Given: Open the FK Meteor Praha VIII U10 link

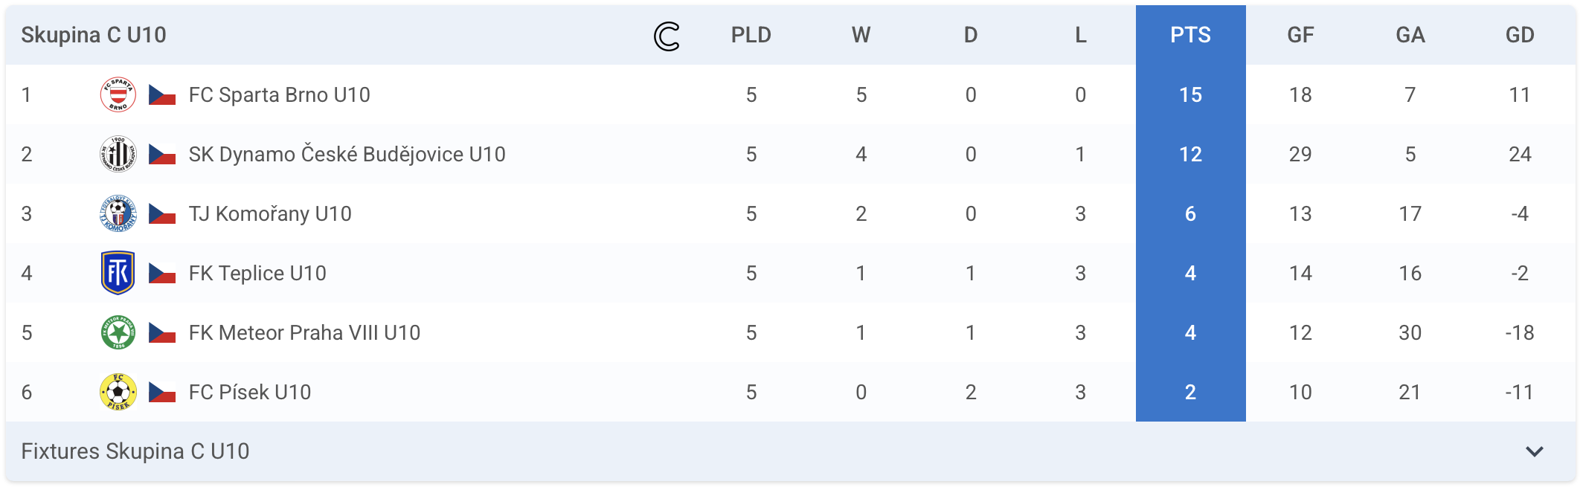Looking at the screenshot, I should coord(304,332).
